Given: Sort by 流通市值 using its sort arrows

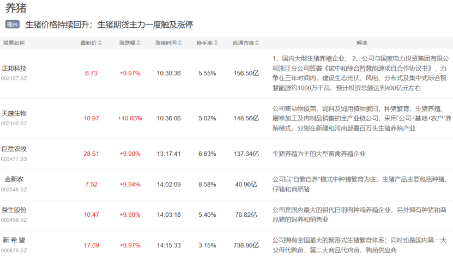Looking at the screenshot, I should [257, 42].
